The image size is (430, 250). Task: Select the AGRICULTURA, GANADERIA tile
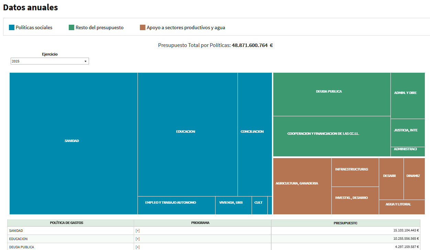point(297,183)
